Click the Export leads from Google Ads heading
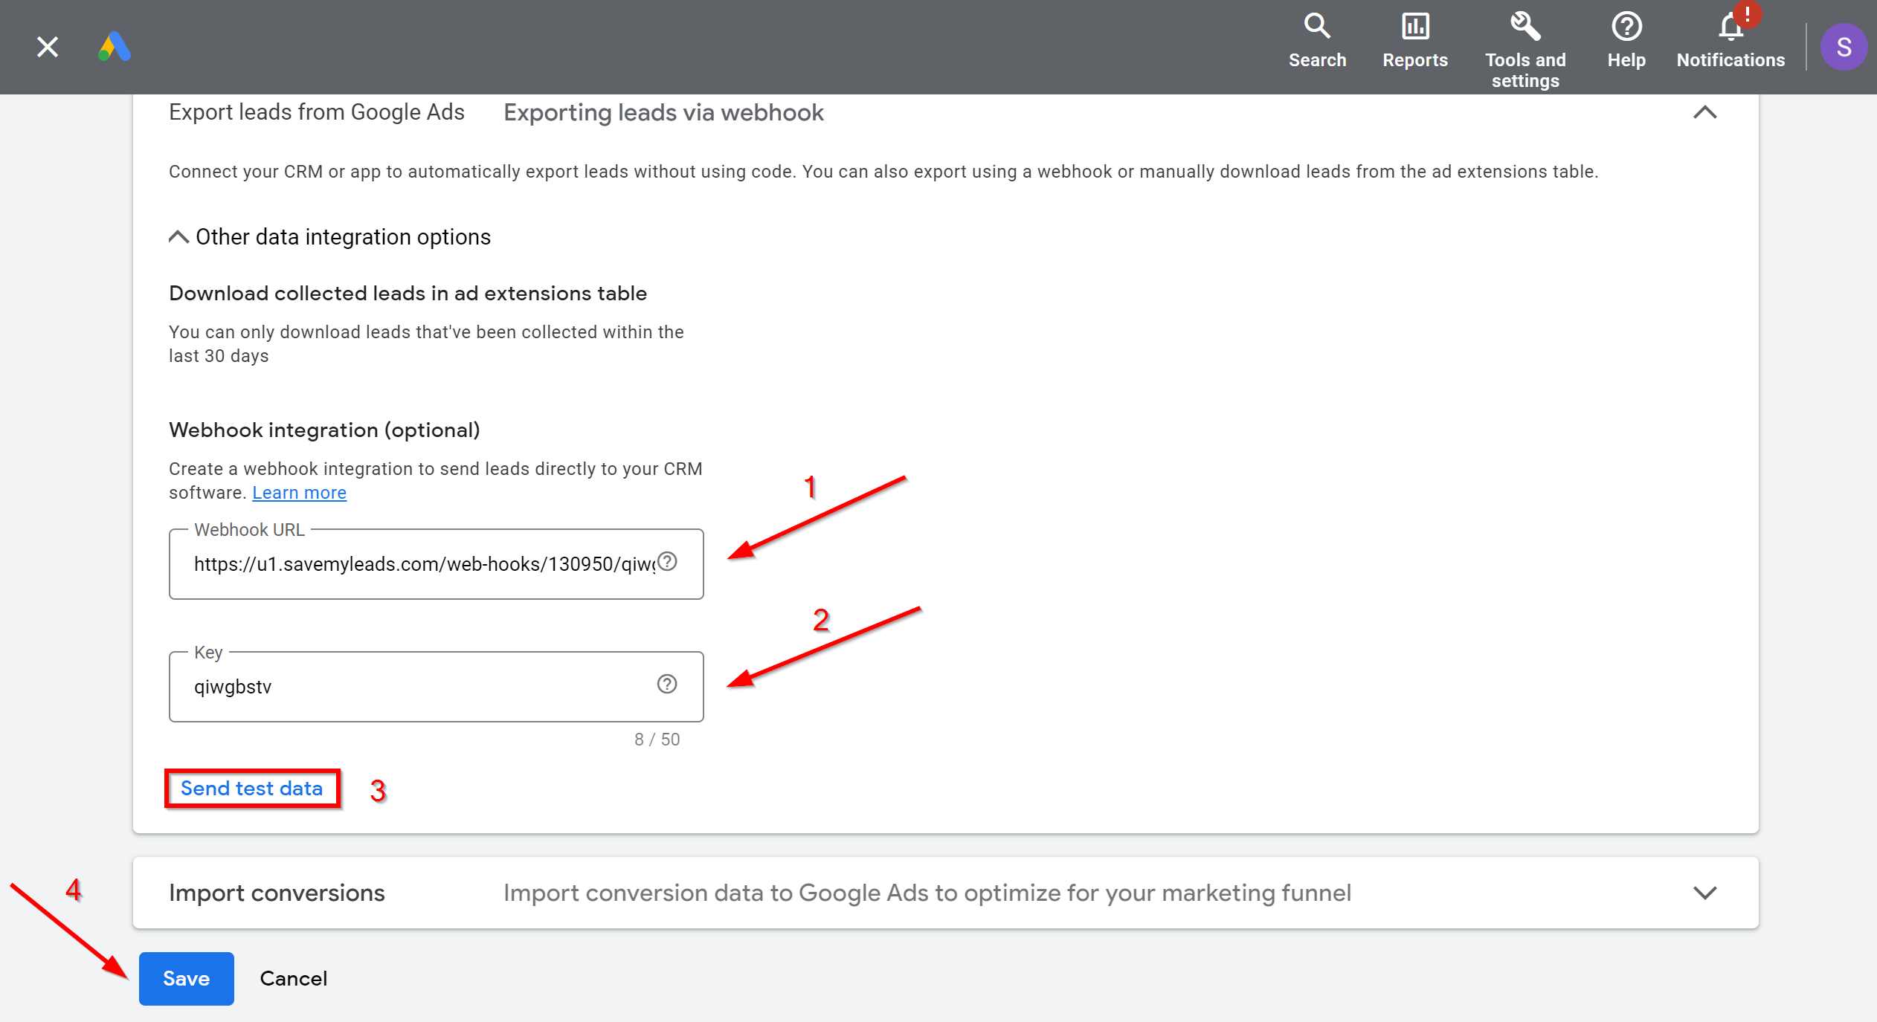 point(317,112)
